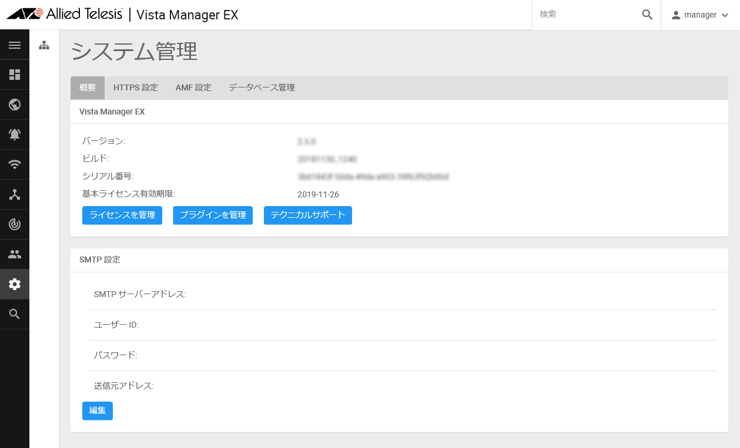Viewport: 740px width, 448px height.
Task: Click the Vista Manager EX section header
Action: (112, 112)
